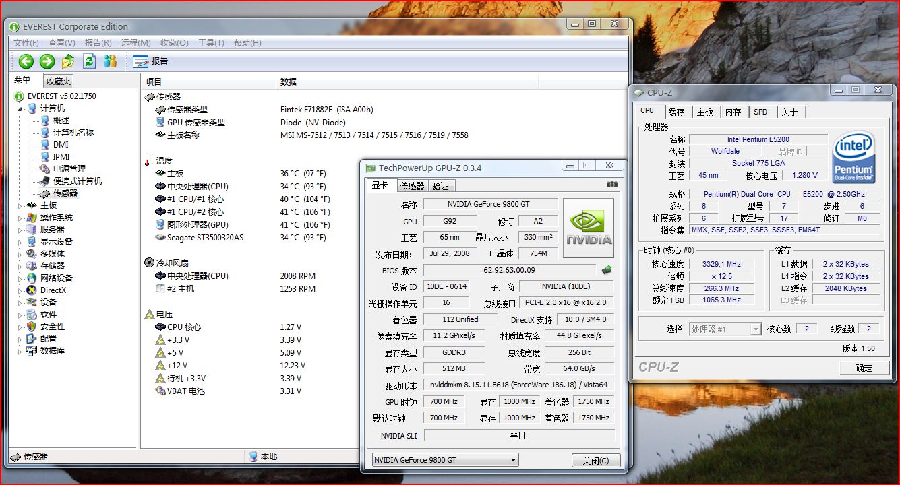Open the 帮助(H) menu in EVEREST
Image resolution: width=900 pixels, height=485 pixels.
[247, 43]
